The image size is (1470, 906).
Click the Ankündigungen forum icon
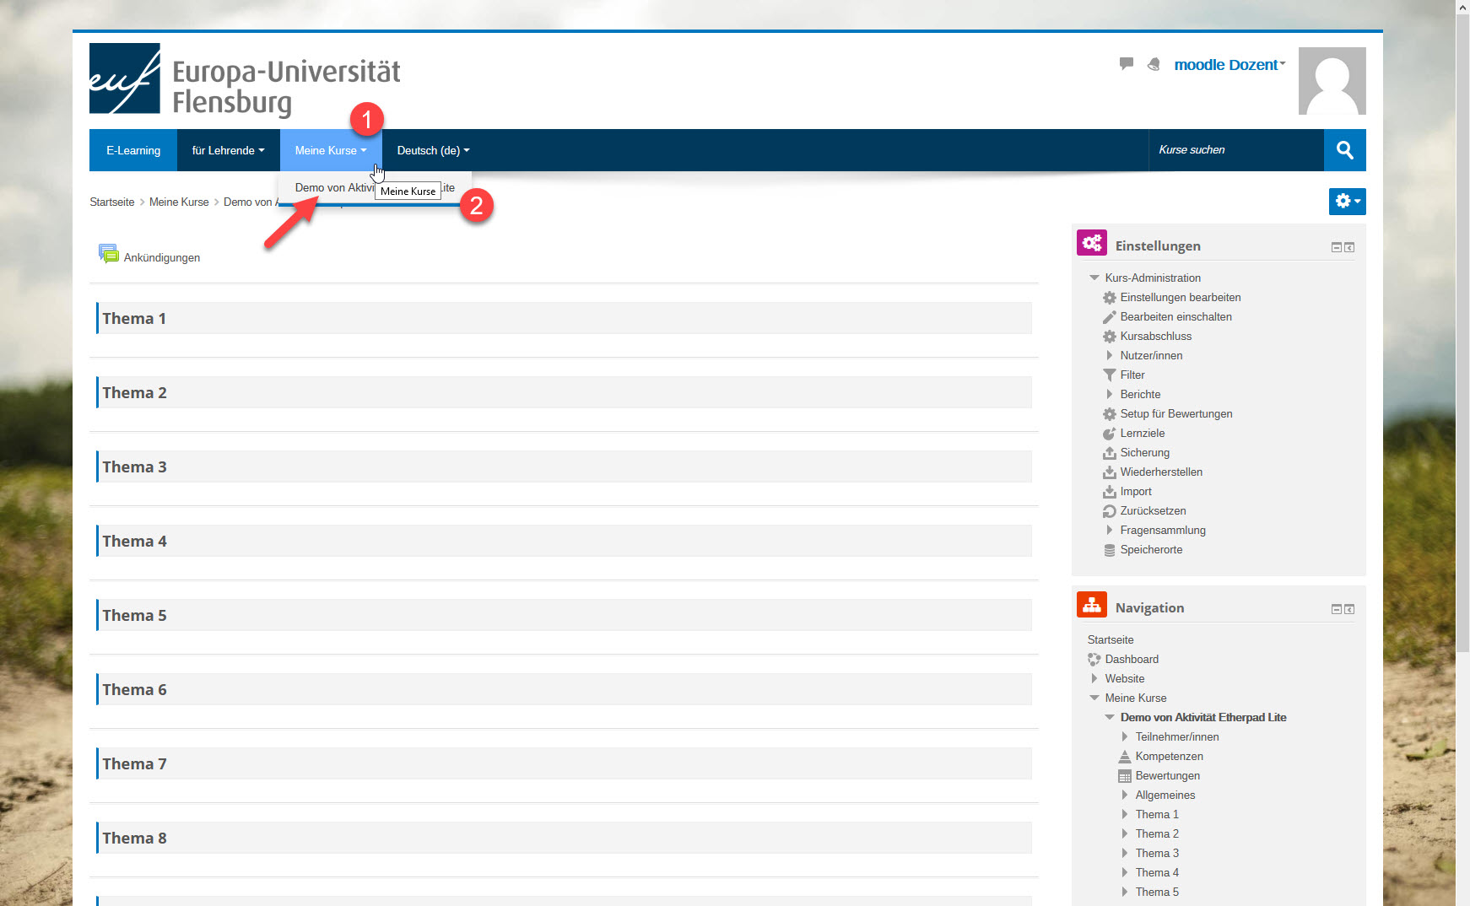pos(109,254)
